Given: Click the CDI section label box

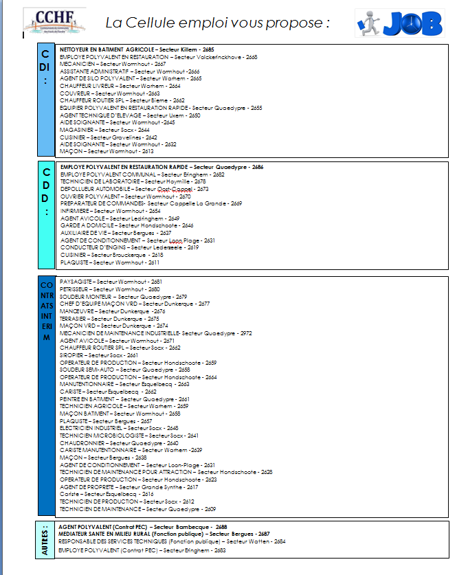Looking at the screenshot, I should click(46, 100).
